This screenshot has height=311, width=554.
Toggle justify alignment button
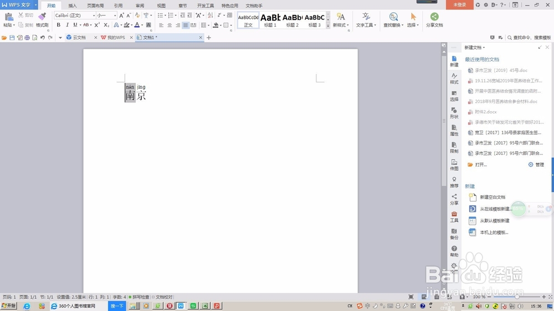(186, 25)
